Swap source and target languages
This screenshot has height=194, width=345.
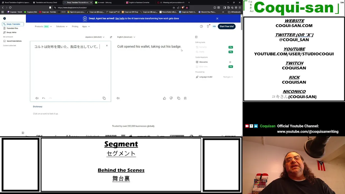pos(111,37)
